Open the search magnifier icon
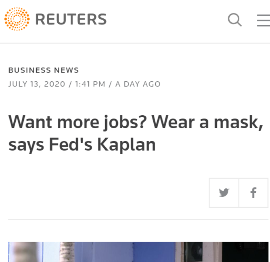This screenshot has width=270, height=262. 234,19
